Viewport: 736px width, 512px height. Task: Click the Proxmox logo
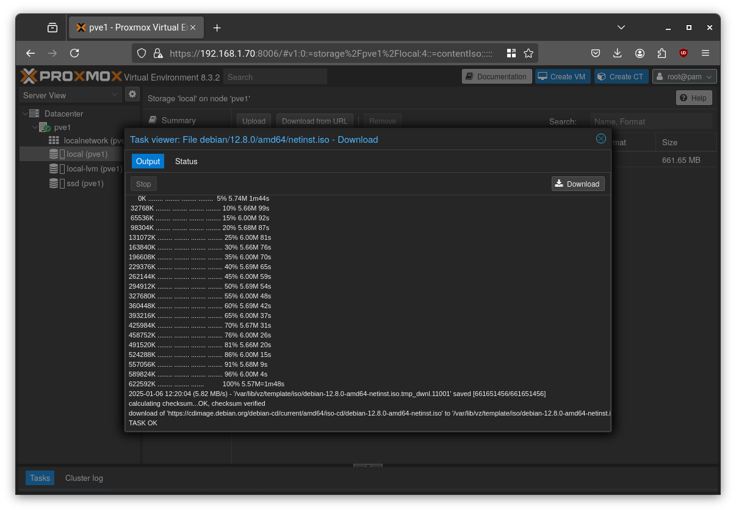[x=71, y=76]
